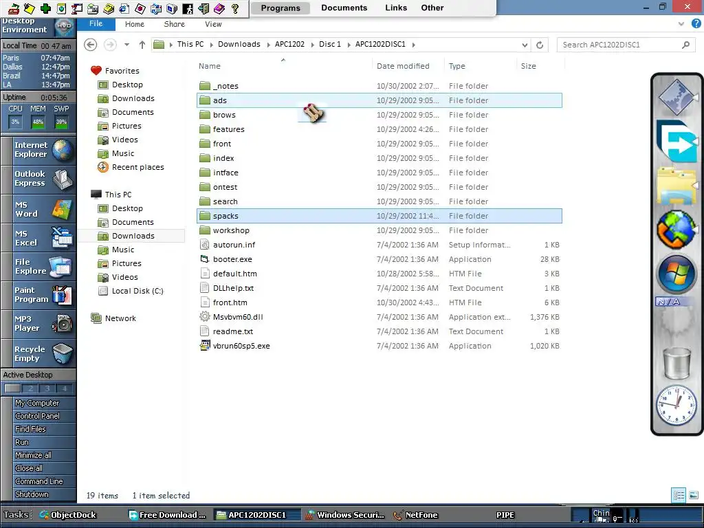Image resolution: width=704 pixels, height=528 pixels.
Task: Refresh the current folder
Action: [540, 45]
